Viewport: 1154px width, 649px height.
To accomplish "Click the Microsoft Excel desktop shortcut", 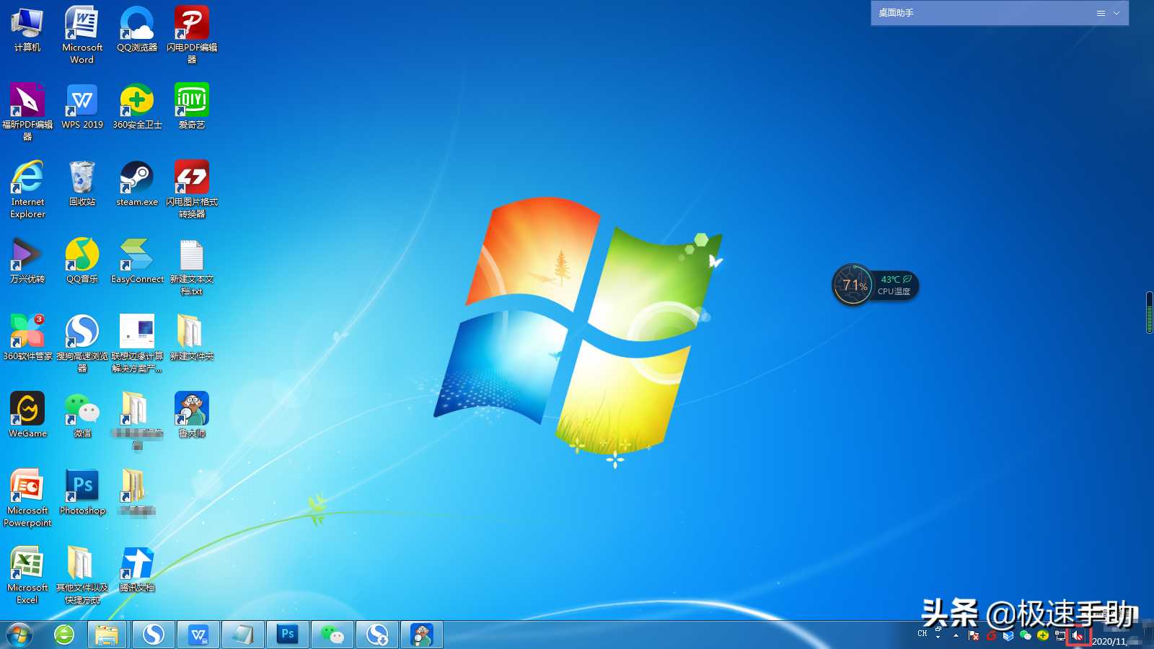I will pyautogui.click(x=27, y=575).
